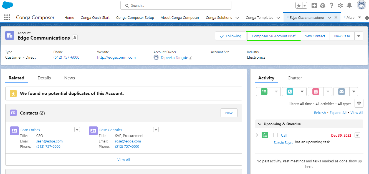Click the account hierarchy icon beside Edge Communications

[x=75, y=38]
